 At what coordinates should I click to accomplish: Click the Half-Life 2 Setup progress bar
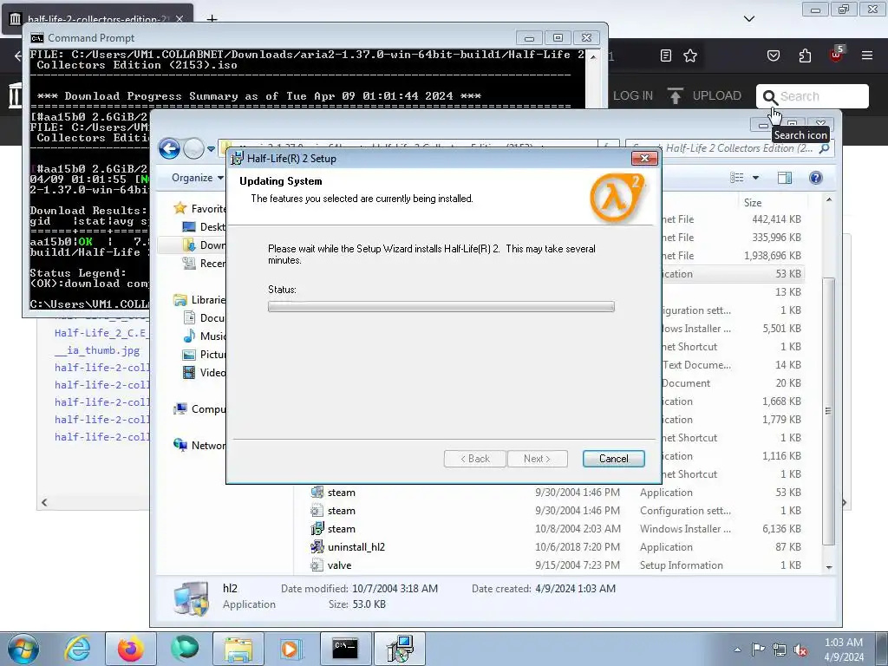tap(441, 306)
